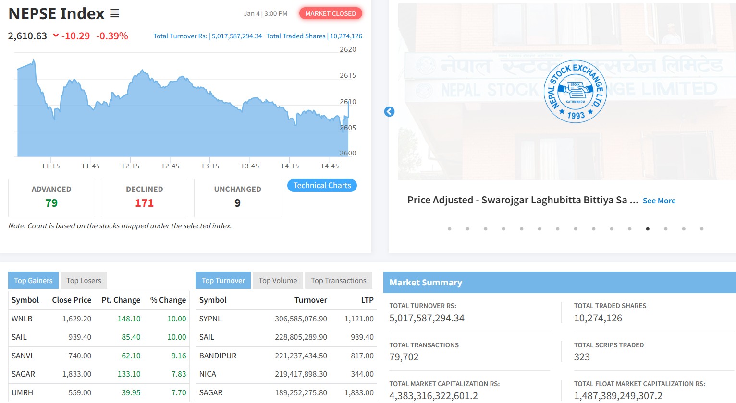736x403 pixels.
Task: Click the Declined 171 count box
Action: point(144,198)
